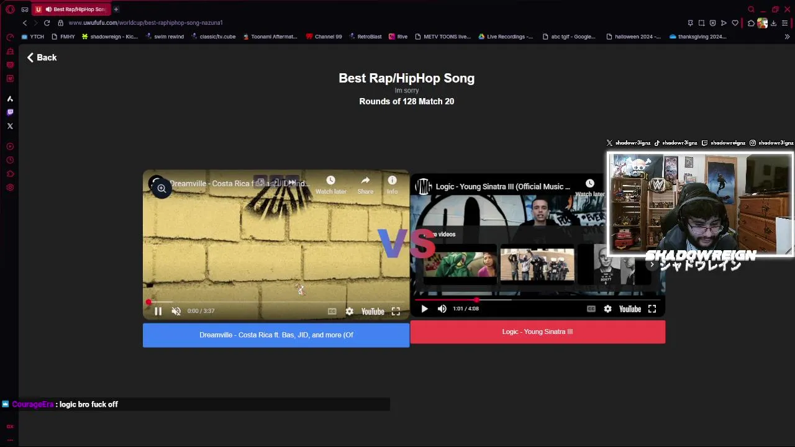The height and width of the screenshot is (447, 795).
Task: Open the FMHY bookmark
Action: [x=63, y=37]
